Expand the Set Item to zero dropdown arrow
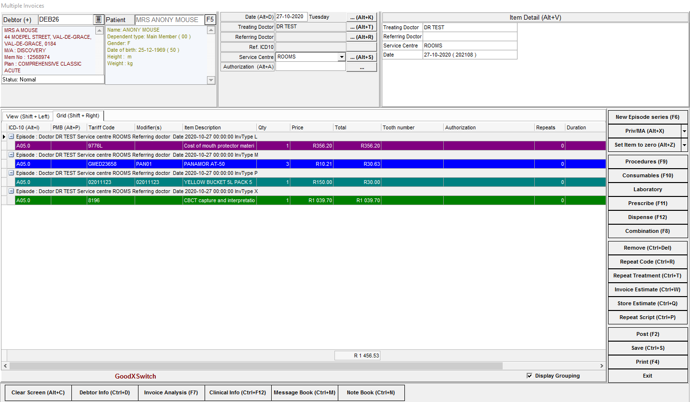Viewport: 690px width, 402px height. [x=684, y=145]
